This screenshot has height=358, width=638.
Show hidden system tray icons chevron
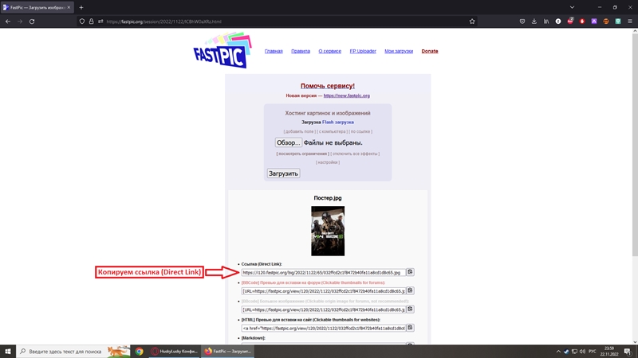click(x=558, y=351)
